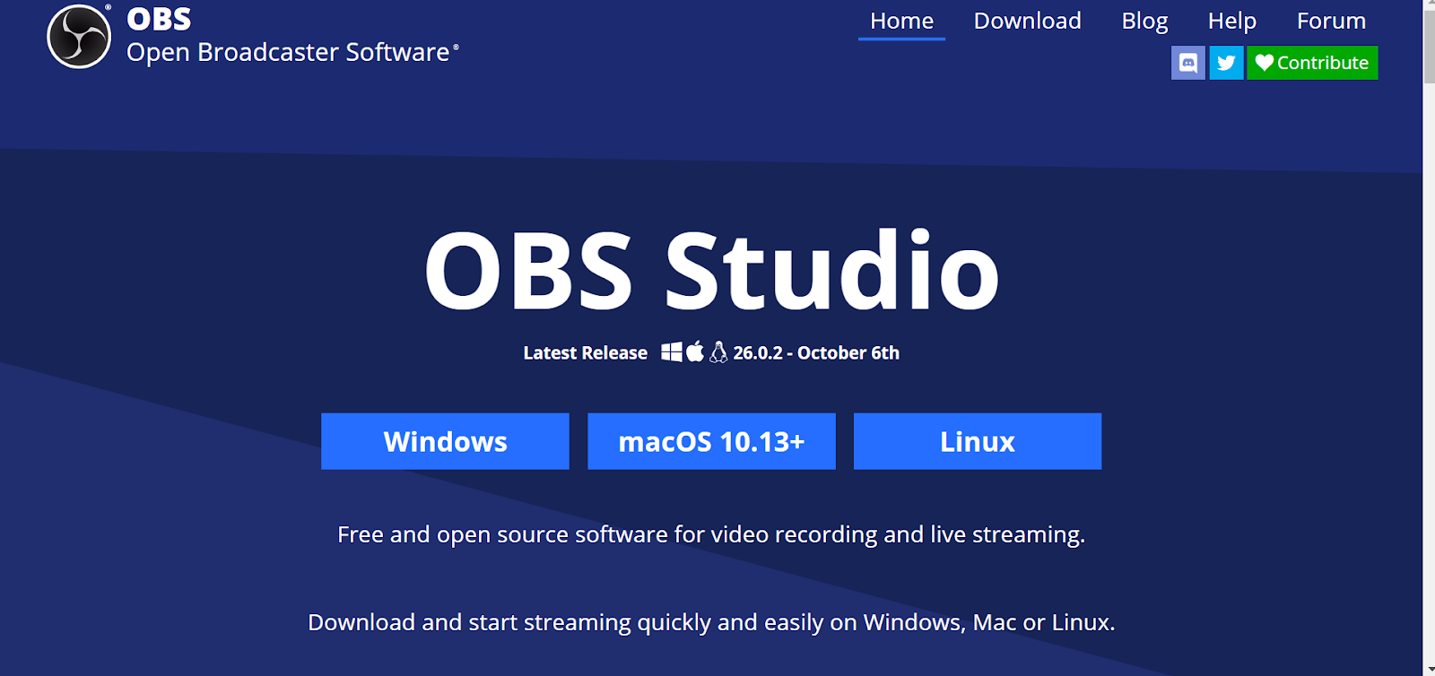Viewport: 1435px width, 676px height.
Task: Click the Linux penguin icon beside Latest Release
Action: [x=718, y=352]
